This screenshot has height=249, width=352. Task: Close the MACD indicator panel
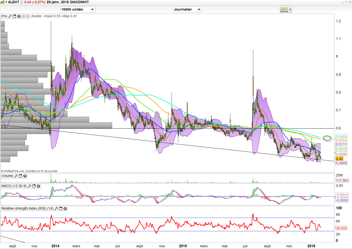pyautogui.click(x=38, y=186)
